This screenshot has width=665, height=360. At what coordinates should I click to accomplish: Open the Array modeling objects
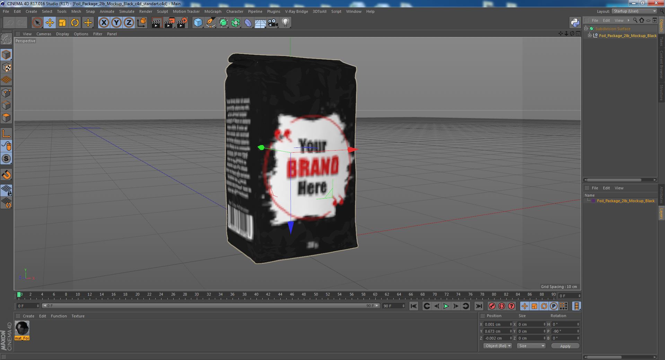click(x=236, y=23)
